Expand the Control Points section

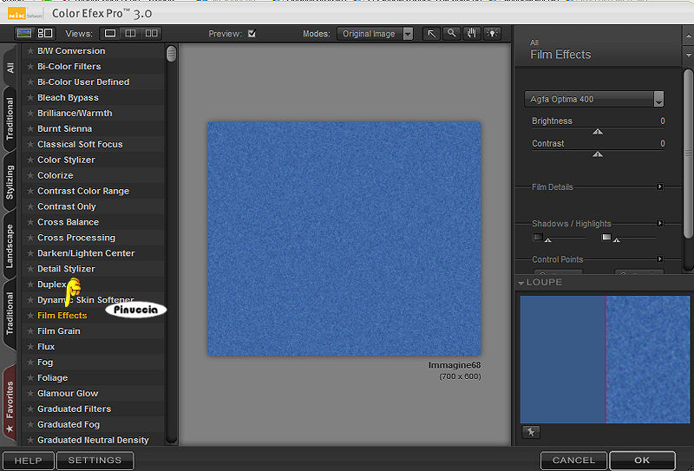659,259
